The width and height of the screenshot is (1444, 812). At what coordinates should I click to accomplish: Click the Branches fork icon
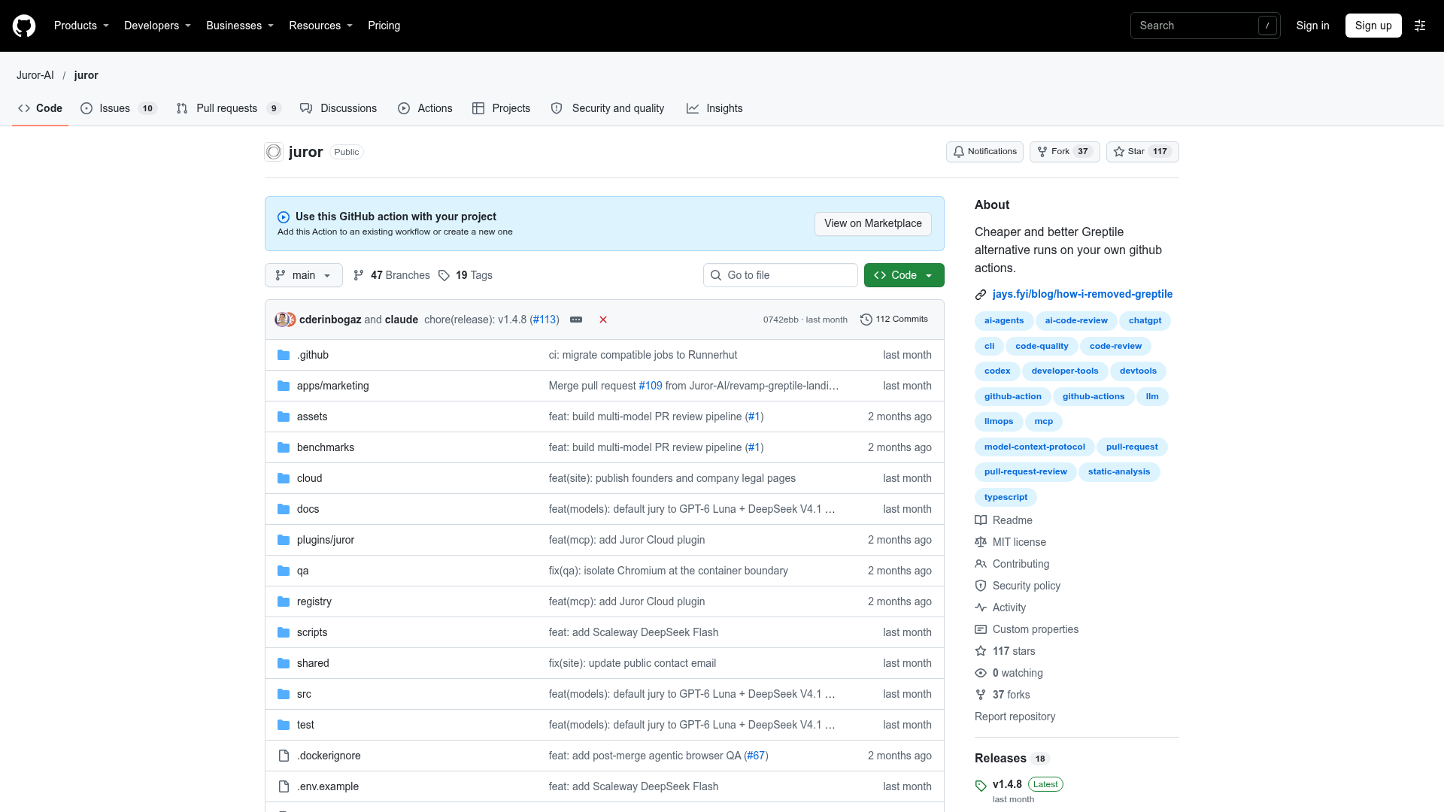(359, 275)
